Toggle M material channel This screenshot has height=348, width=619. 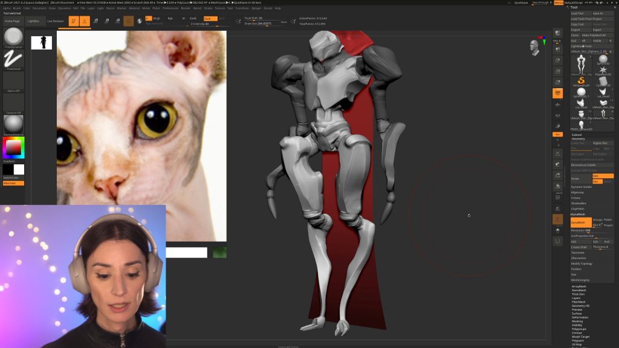click(x=183, y=18)
